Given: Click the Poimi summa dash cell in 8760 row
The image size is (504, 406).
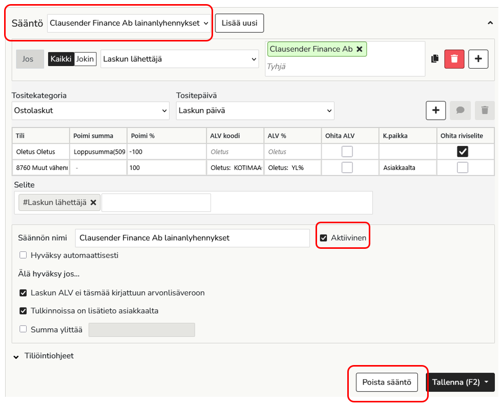Looking at the screenshot, I should click(98, 167).
